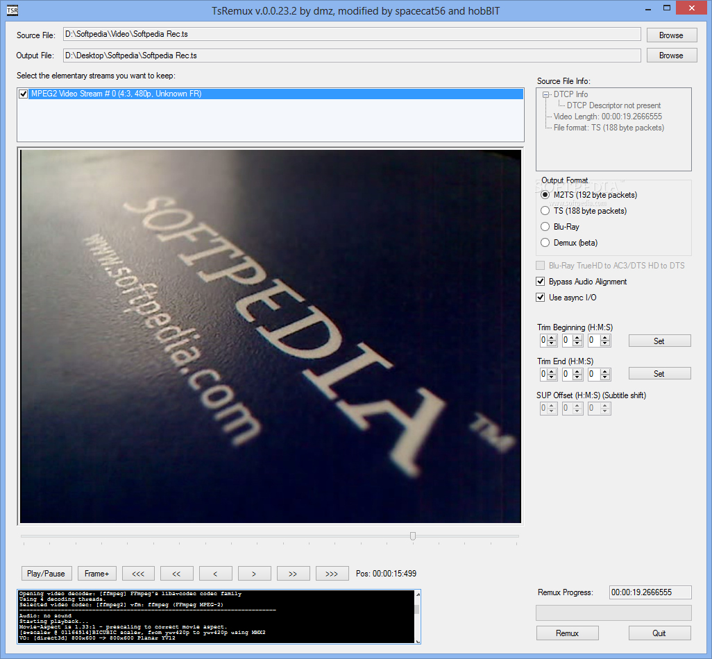Select the File format TS tree item
Viewport: 712px width, 659px height.
click(609, 128)
